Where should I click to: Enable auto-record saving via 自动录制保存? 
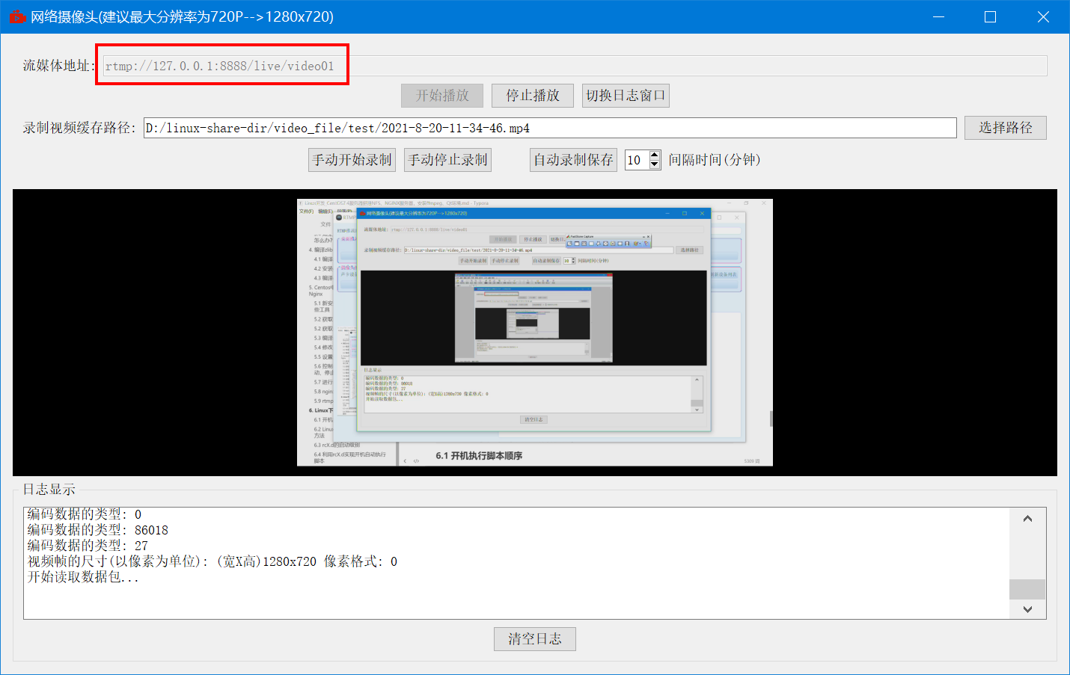(x=573, y=159)
